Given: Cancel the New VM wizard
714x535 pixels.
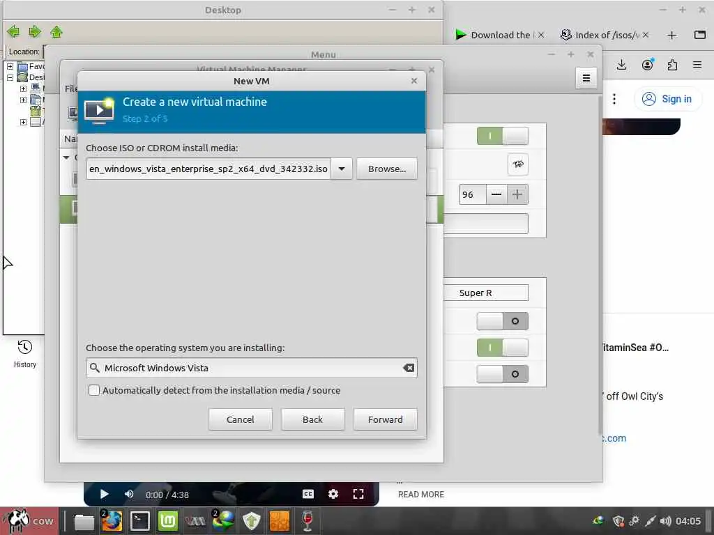Looking at the screenshot, I should click(x=240, y=419).
